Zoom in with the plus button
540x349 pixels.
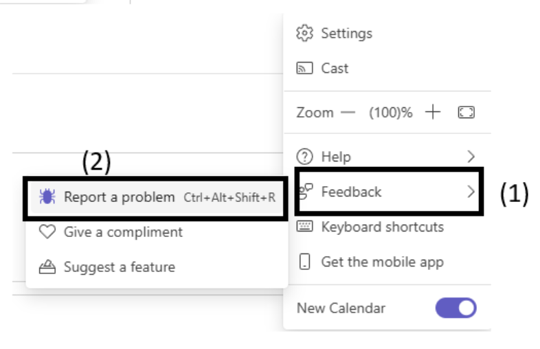click(x=433, y=112)
